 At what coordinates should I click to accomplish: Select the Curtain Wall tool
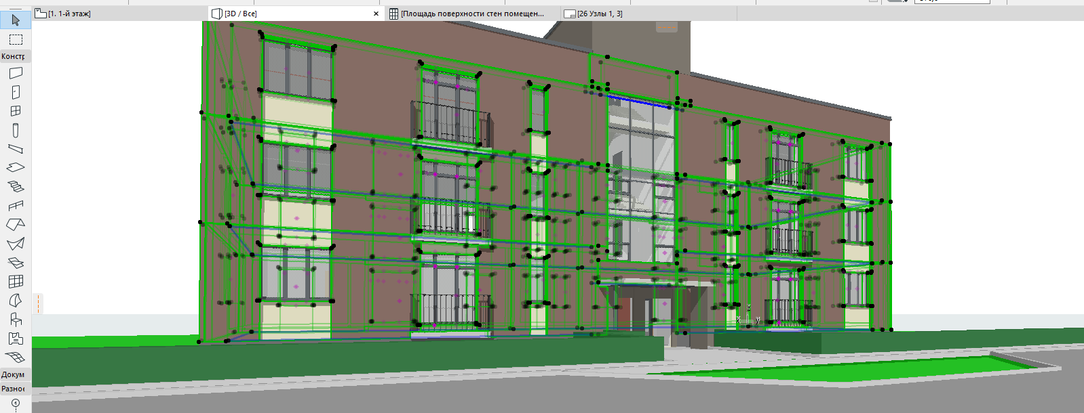click(x=16, y=281)
